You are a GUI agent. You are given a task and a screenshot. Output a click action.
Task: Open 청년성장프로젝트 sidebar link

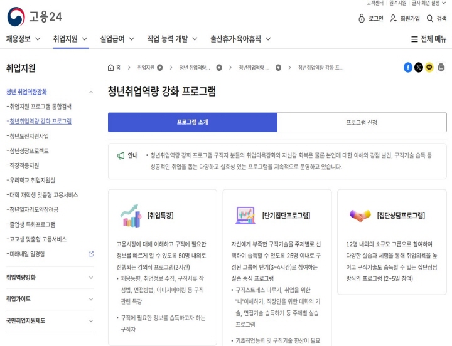(x=28, y=150)
